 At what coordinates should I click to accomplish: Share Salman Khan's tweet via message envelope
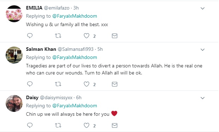coord(114,84)
